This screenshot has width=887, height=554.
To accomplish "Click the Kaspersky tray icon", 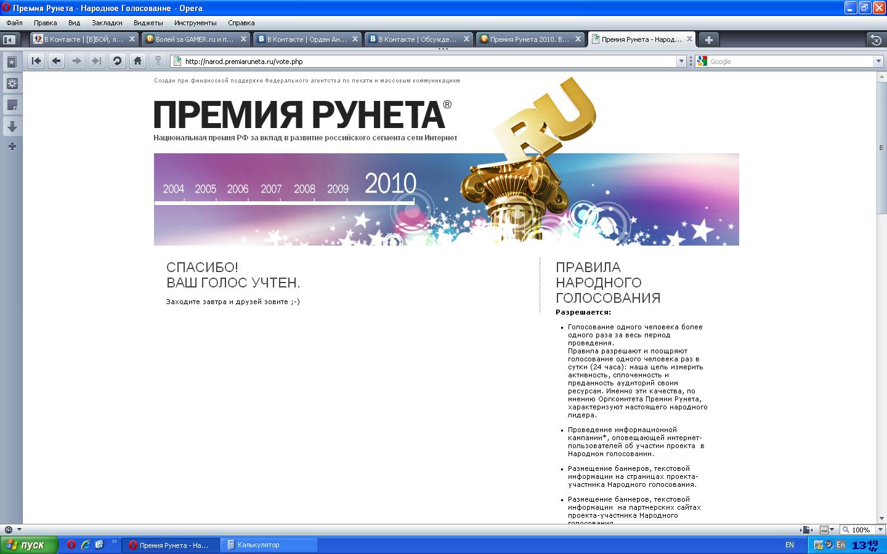I will pos(819,545).
